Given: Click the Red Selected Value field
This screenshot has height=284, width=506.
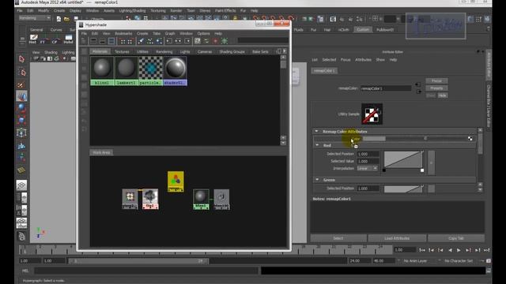Looking at the screenshot, I should 368,161.
